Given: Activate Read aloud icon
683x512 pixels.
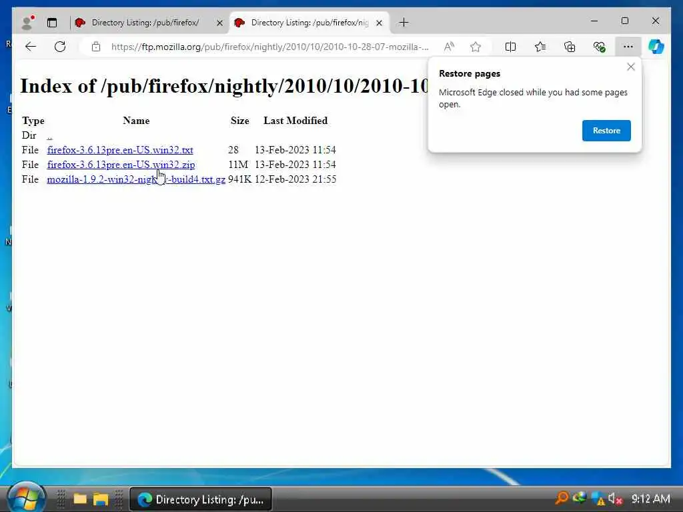Looking at the screenshot, I should (449, 47).
